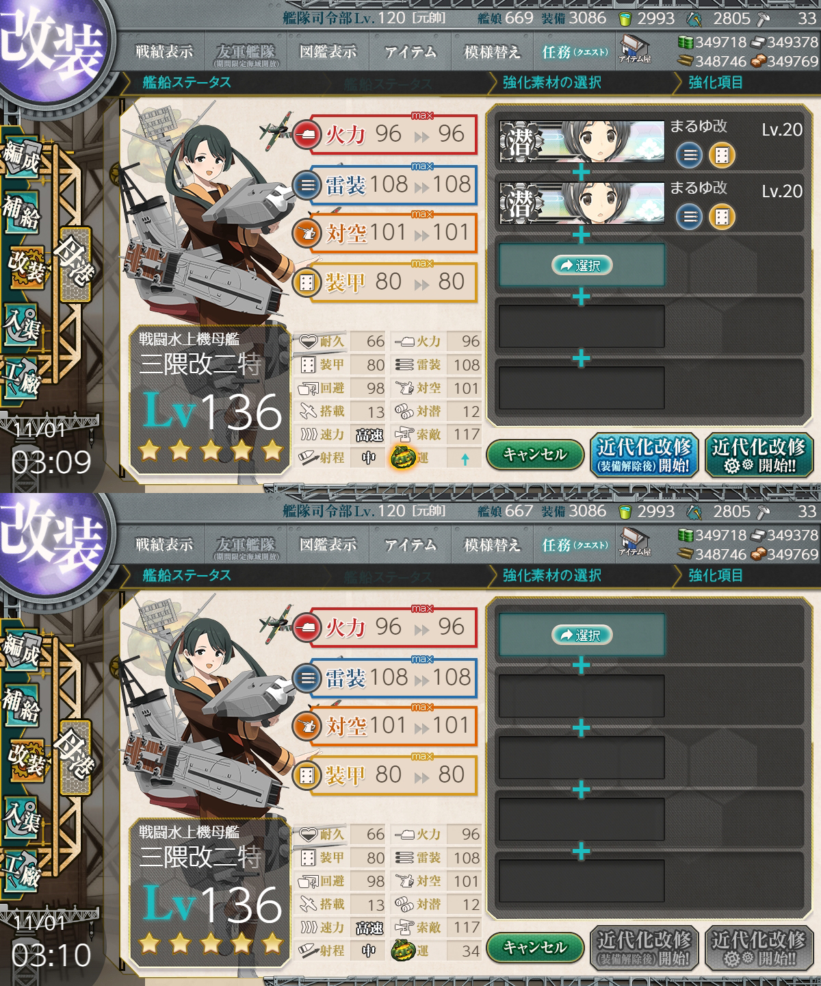Click rightmost 近代化改修 開始!! button in top screen
The width and height of the screenshot is (821, 986).
pos(758,455)
